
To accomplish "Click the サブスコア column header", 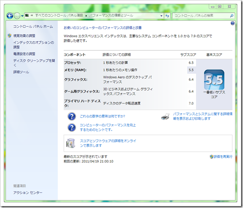I will pos(189,55).
